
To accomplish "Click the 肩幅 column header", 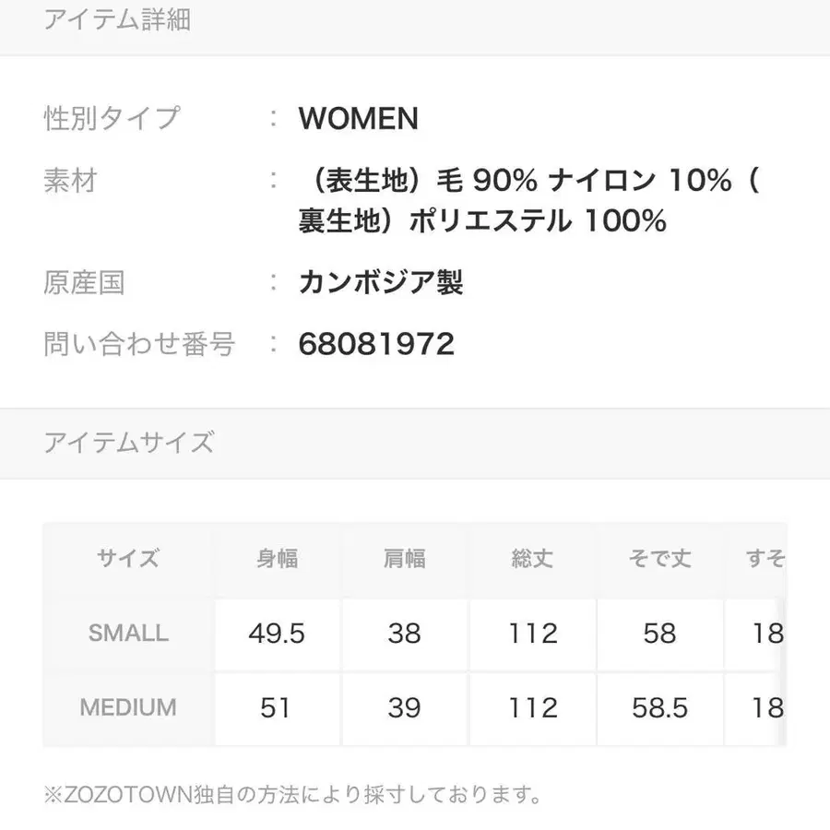I will tap(404, 559).
